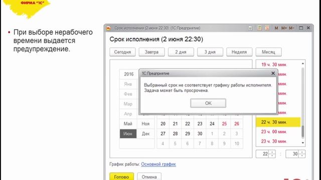Image resolution: width=321 pixels, height=180 pixels.
Task: Pick calendar day 28
Action: point(175,133)
